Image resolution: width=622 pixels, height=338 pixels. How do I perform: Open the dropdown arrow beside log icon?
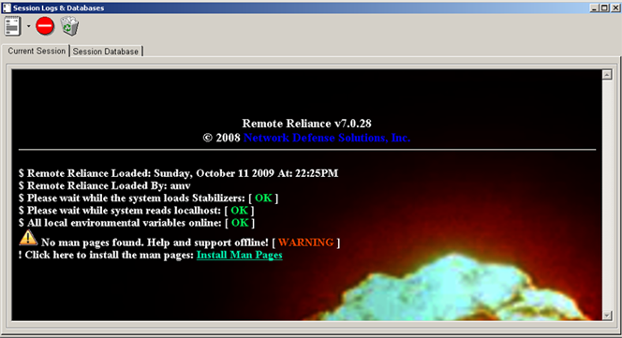pyautogui.click(x=28, y=26)
